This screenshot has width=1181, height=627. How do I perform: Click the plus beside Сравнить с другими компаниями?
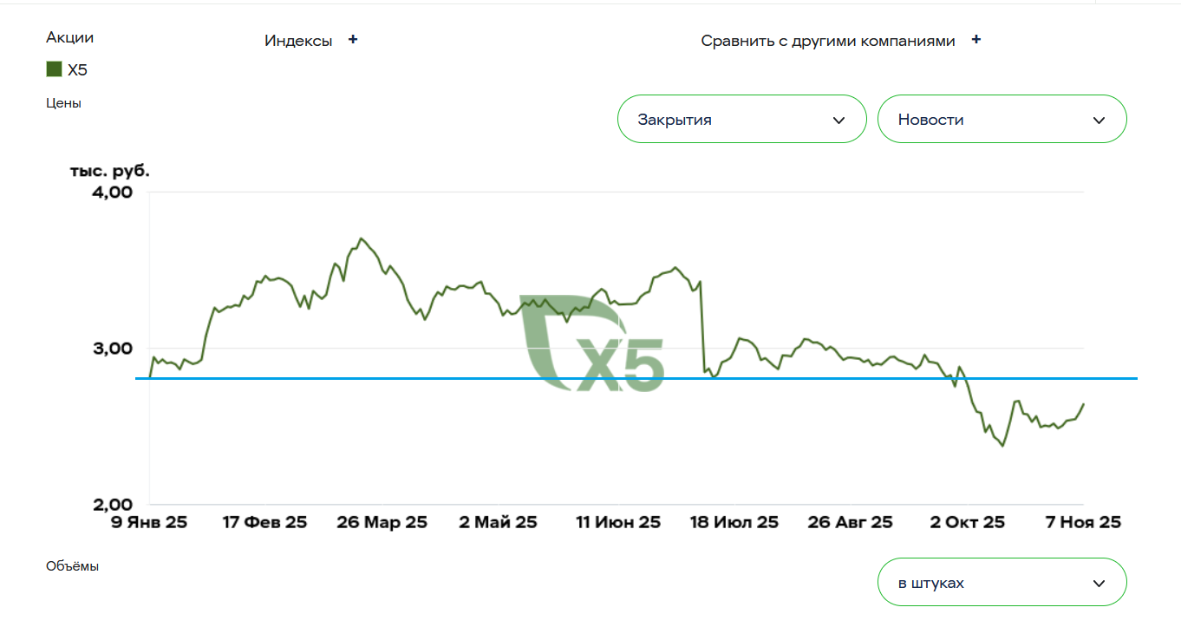pos(976,40)
